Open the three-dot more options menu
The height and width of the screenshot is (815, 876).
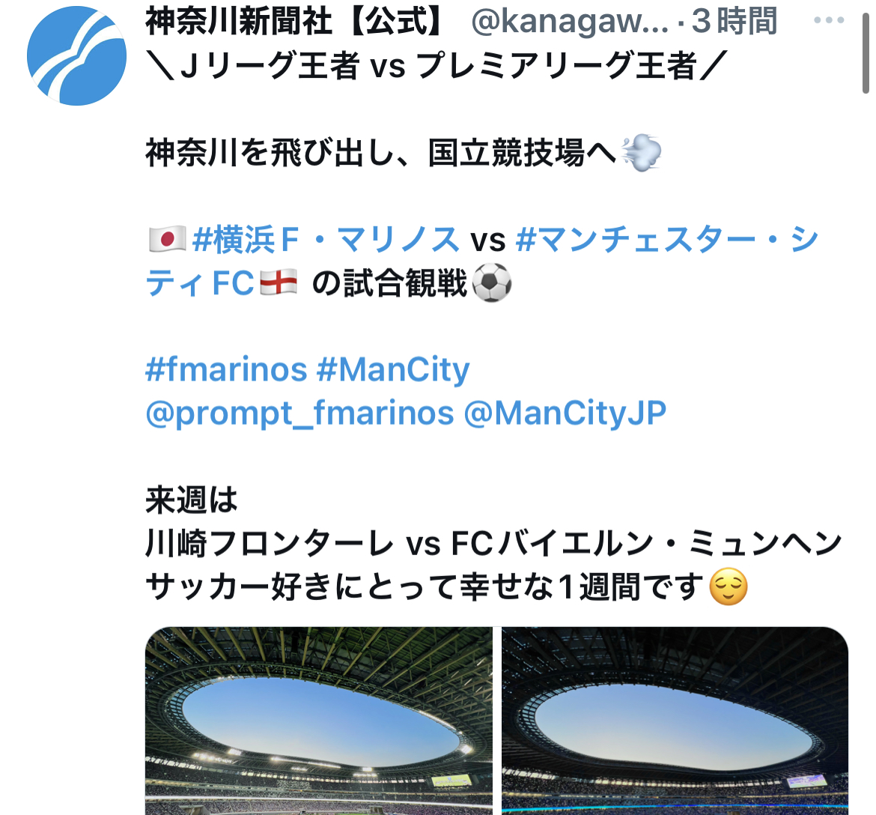pos(829,20)
